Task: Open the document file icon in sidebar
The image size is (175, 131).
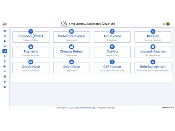Action: tap(5, 56)
